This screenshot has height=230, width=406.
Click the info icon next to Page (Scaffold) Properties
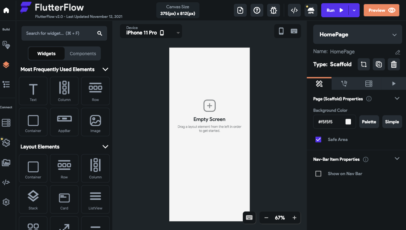[x=369, y=99]
